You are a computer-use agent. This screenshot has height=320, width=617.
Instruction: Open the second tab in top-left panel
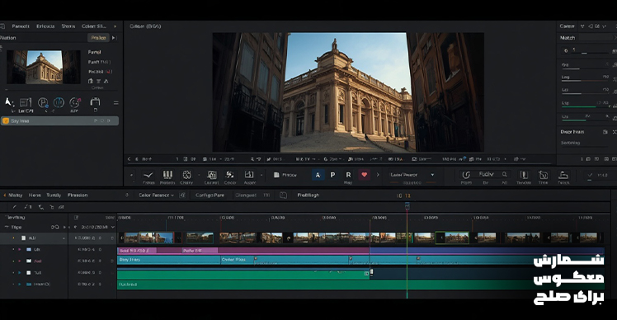(x=45, y=26)
